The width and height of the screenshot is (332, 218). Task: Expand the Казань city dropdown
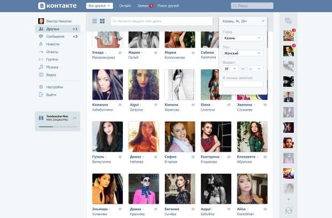pos(243,38)
